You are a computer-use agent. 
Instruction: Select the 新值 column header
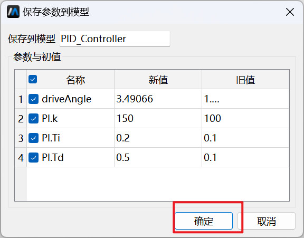point(158,80)
